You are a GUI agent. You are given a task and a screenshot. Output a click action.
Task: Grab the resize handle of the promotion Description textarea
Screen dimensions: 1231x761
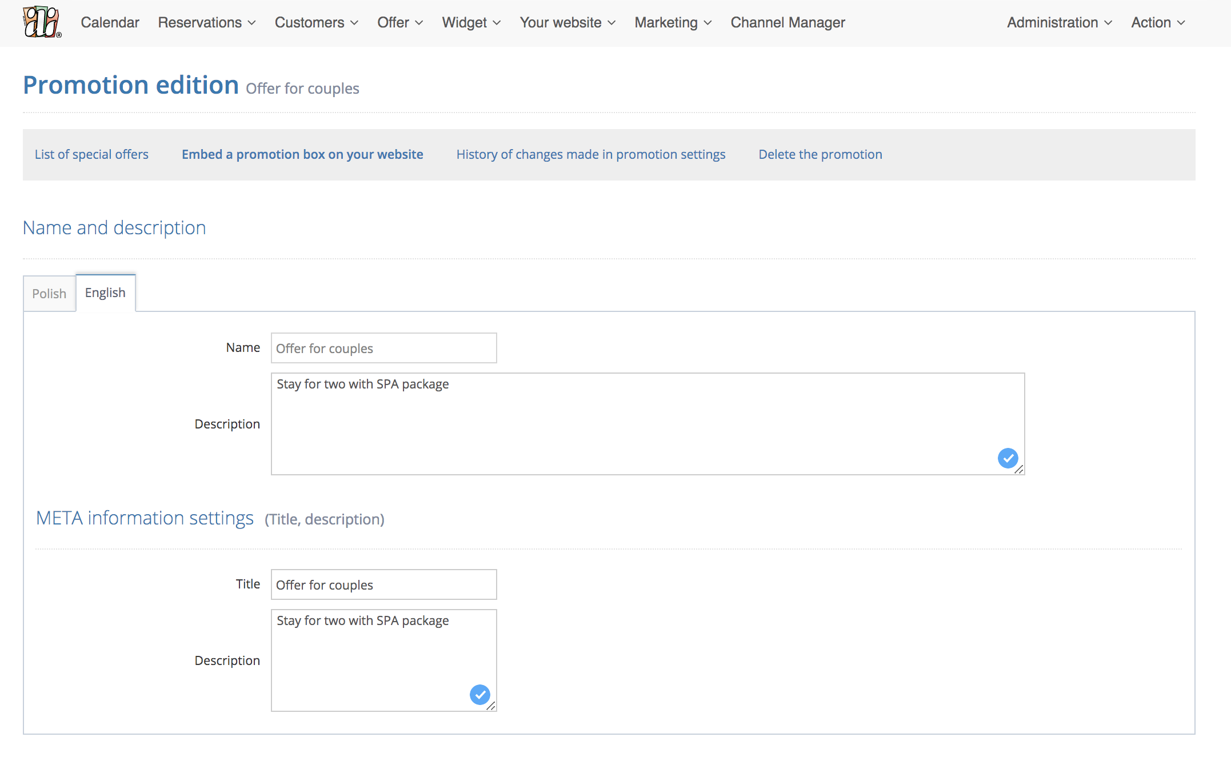pyautogui.click(x=1019, y=470)
